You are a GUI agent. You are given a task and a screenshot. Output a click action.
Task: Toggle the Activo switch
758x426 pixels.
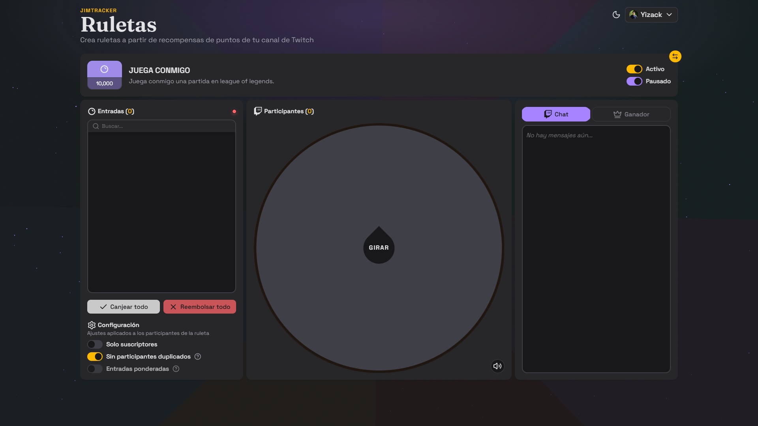coord(634,69)
